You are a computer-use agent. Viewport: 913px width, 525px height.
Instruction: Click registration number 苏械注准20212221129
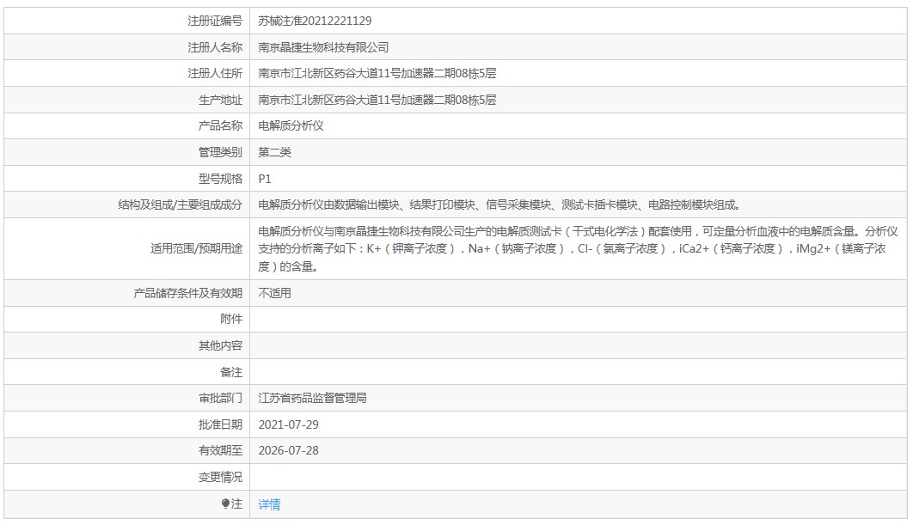coord(315,21)
